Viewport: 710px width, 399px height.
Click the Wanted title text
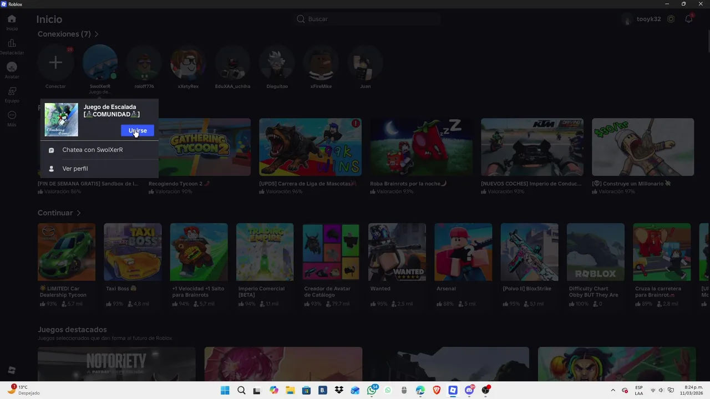click(x=381, y=289)
